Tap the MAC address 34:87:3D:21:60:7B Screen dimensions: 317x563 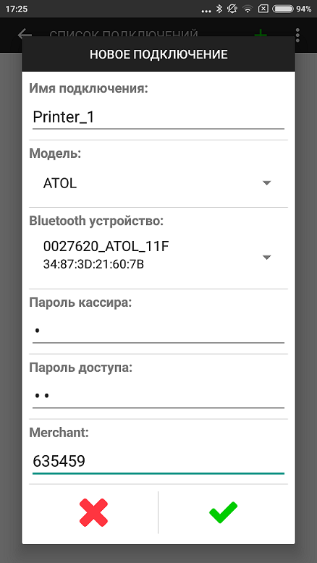click(x=93, y=265)
